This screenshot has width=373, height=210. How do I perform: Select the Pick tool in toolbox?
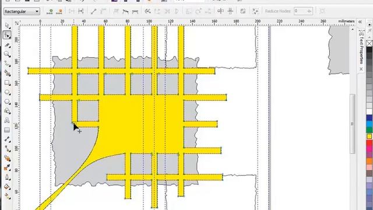click(7, 25)
